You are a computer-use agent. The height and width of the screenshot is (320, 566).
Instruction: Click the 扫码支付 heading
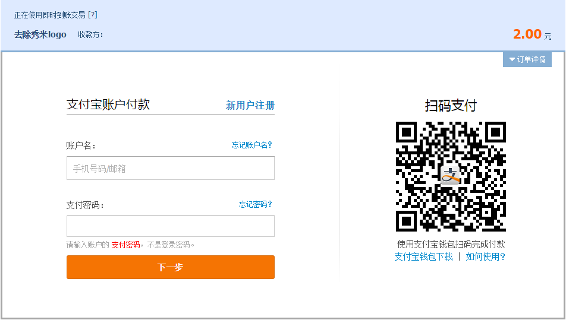(451, 106)
